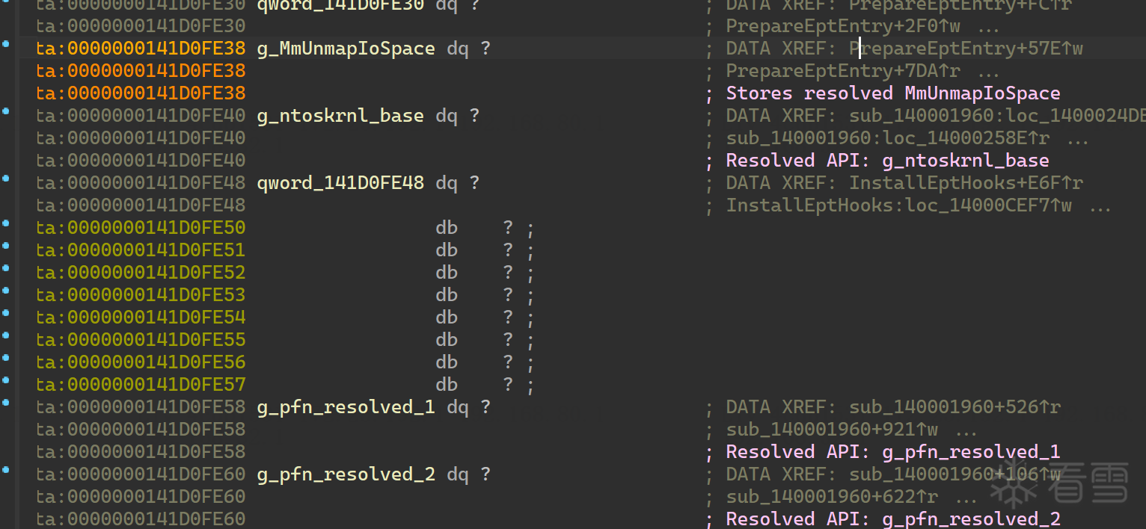Follow xref PrepareEptEntry+2F0↑w
Image resolution: width=1146 pixels, height=529 pixels.
pyautogui.click(x=844, y=26)
